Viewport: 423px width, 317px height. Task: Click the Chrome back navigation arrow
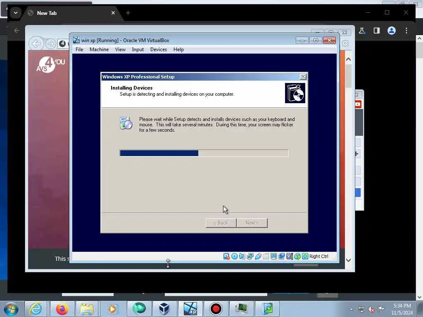point(17,31)
